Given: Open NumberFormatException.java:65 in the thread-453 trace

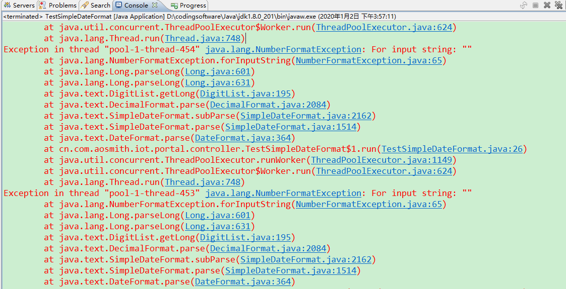Looking at the screenshot, I should 369,205.
